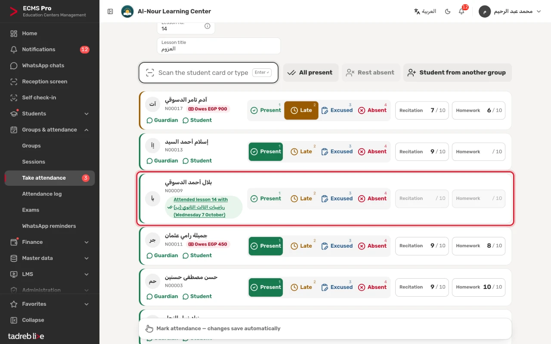Message Guardian of آدم تامر الدسوقي
The image size is (551, 344).
click(162, 120)
